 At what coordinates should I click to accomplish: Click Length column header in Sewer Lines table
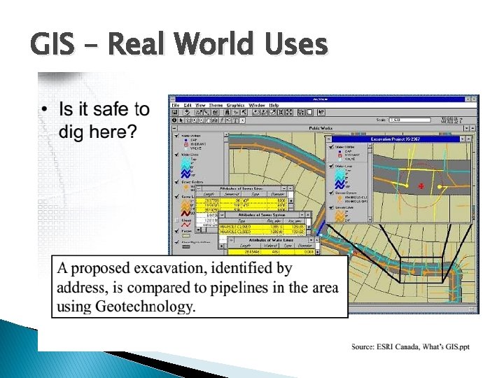tap(209, 194)
